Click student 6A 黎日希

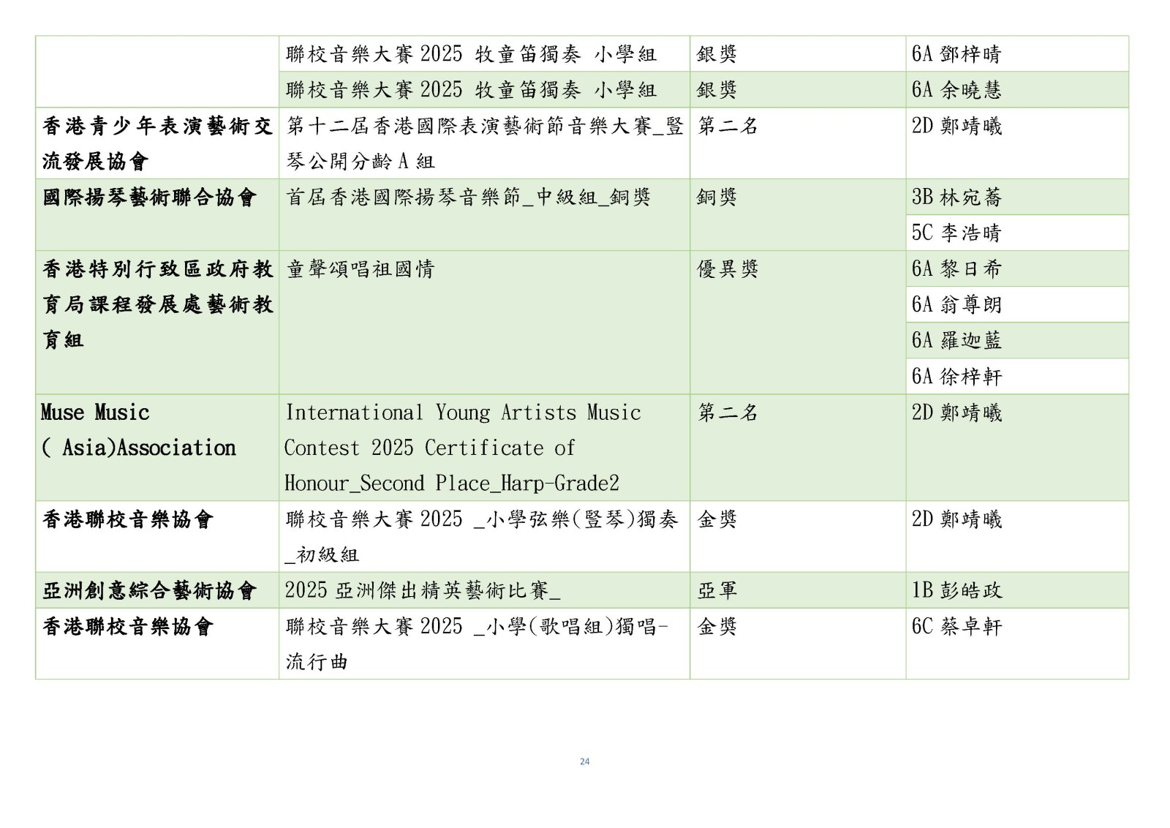(956, 269)
